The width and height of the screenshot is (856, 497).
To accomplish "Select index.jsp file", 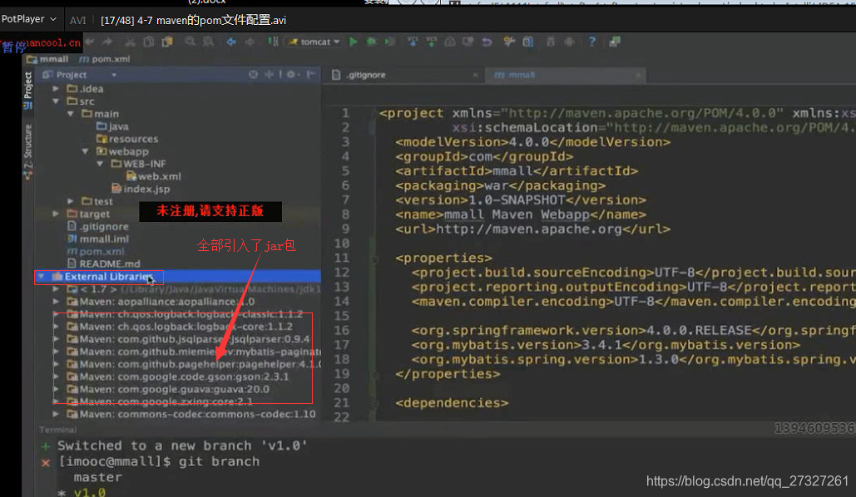I will click(141, 189).
